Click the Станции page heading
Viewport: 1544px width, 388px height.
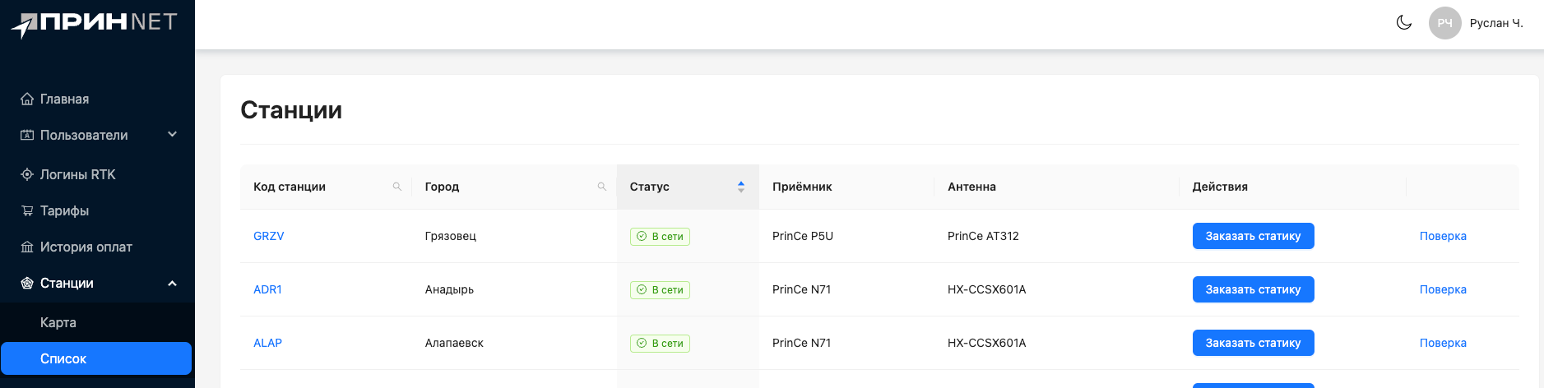click(x=291, y=110)
